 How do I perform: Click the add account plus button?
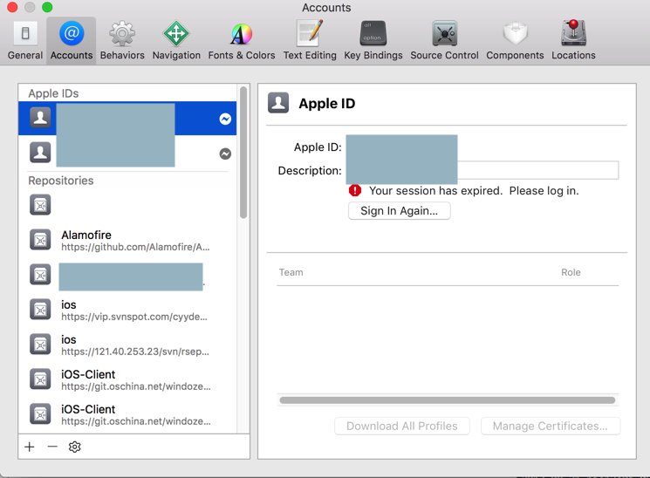tap(30, 447)
